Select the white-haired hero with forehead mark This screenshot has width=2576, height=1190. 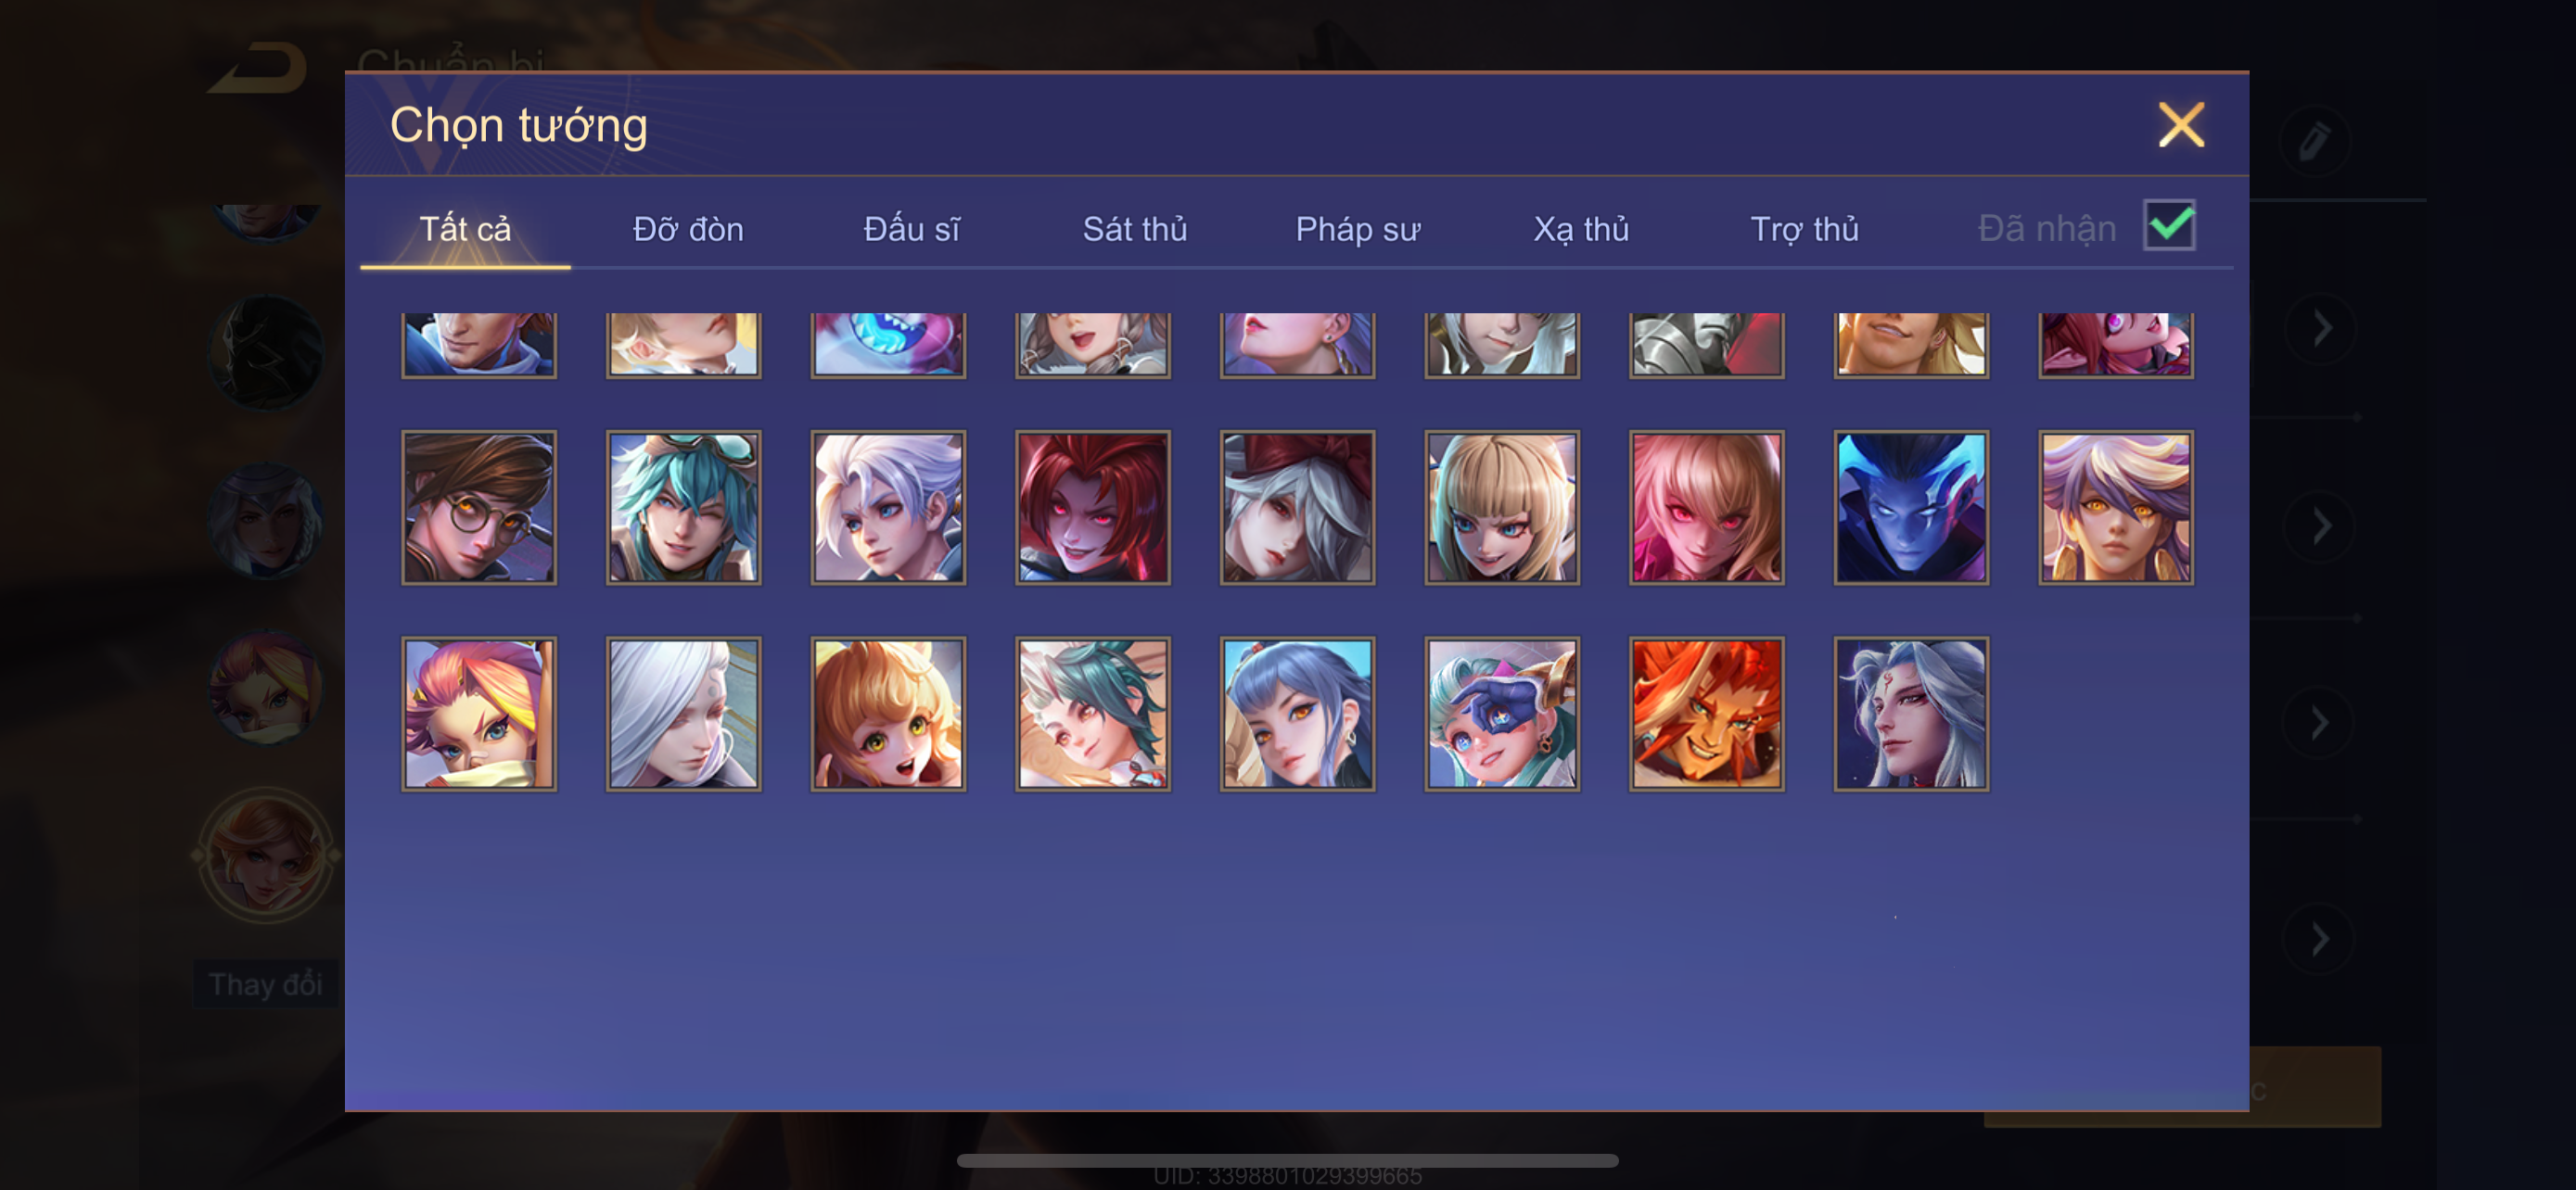(1911, 715)
